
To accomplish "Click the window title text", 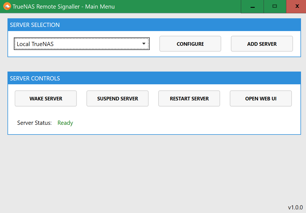I will 64,6.
